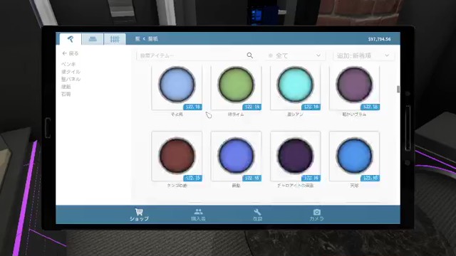Open the buyers people icon tab
456x256 pixels.
[198, 215]
